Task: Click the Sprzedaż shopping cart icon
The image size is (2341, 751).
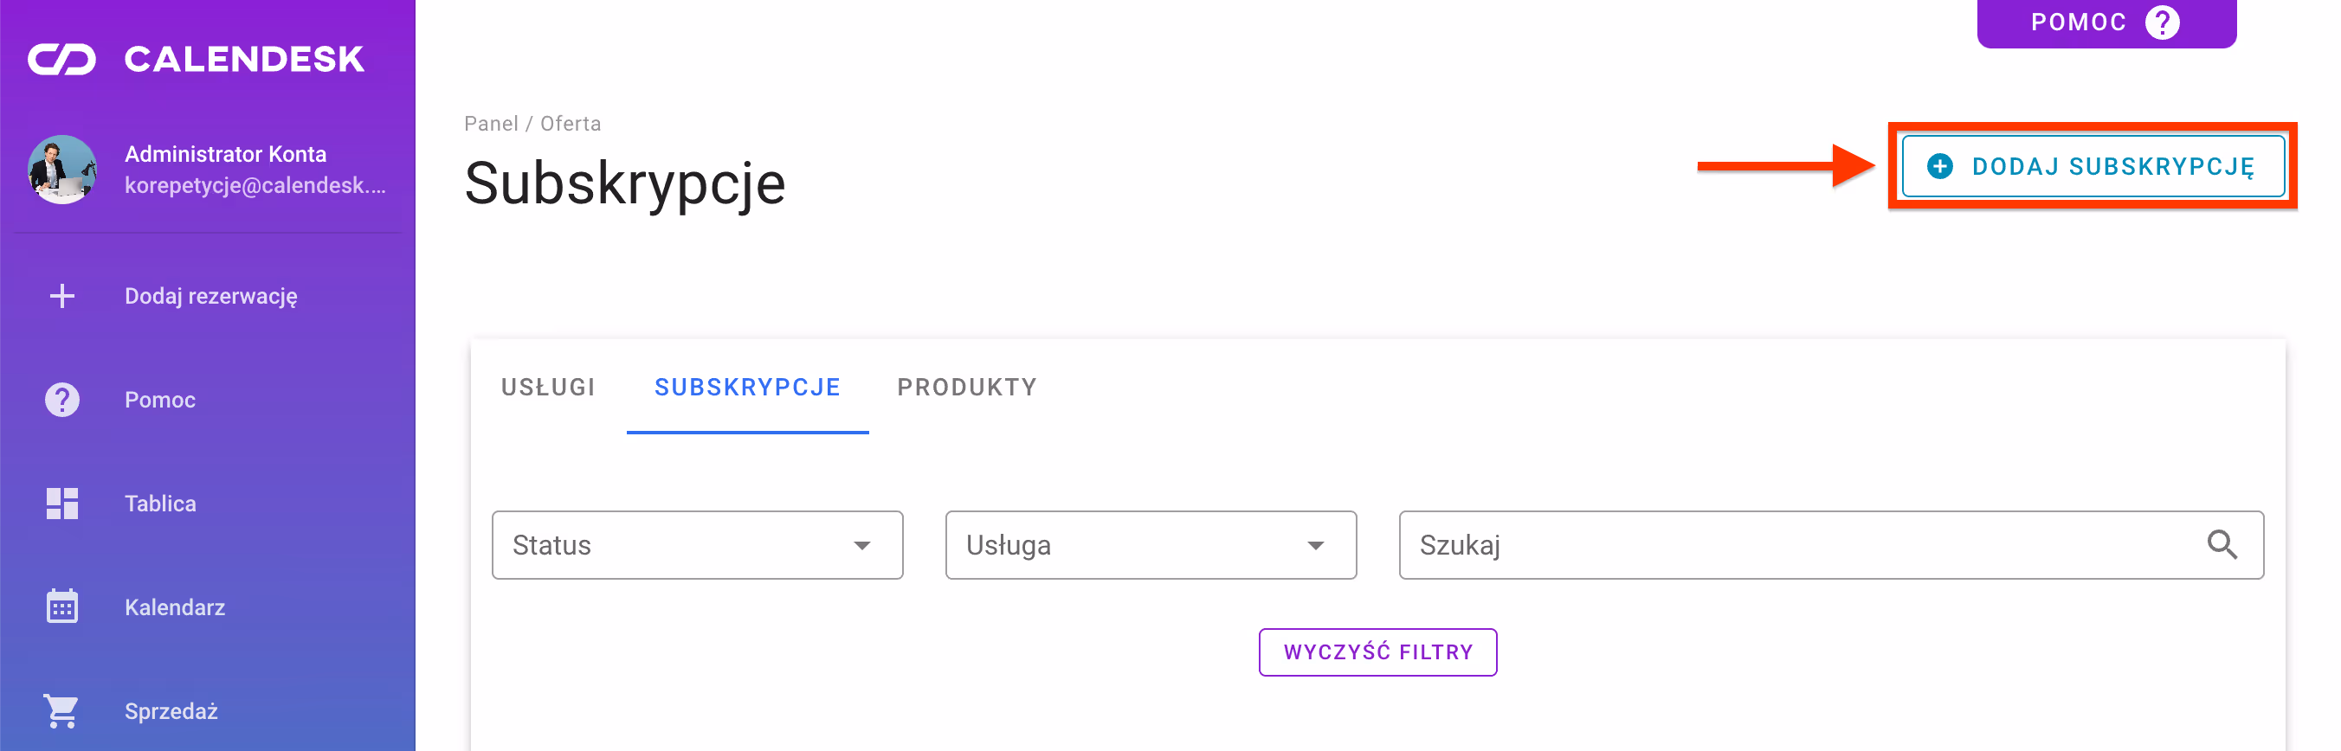Action: [x=61, y=711]
